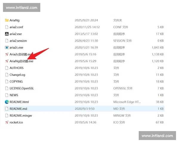This screenshot has width=179, height=143.
Task: Select the aria2.session file name
Action: pyautogui.click(x=18, y=41)
